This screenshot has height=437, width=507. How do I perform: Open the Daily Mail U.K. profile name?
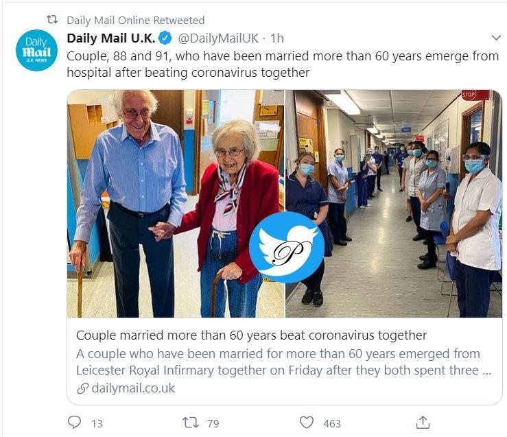[x=111, y=38]
